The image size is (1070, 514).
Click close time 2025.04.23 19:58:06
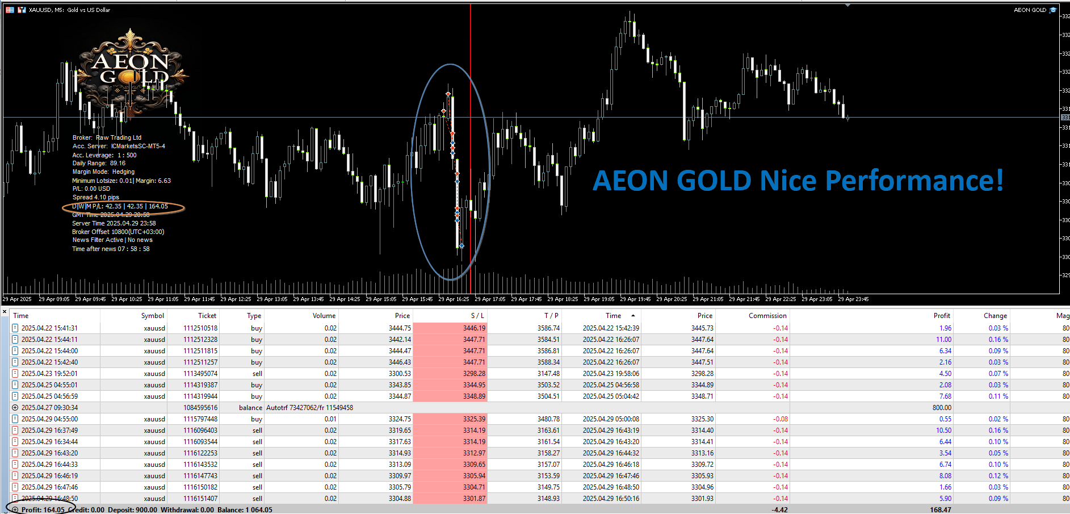tap(611, 374)
